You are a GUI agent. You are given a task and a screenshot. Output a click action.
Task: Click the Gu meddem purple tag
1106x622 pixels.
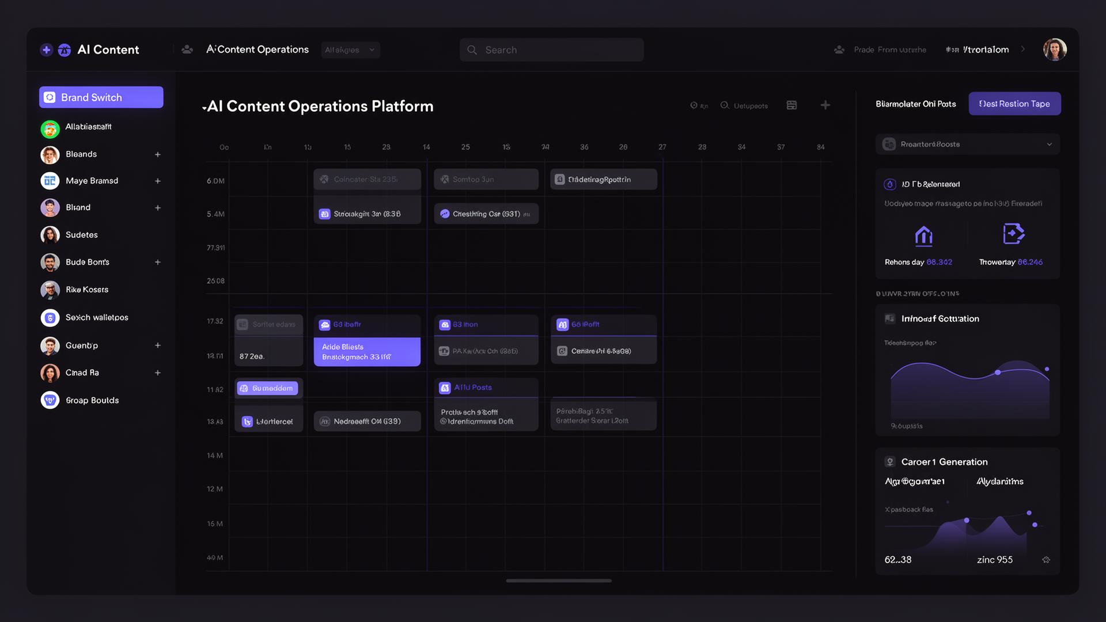[267, 388]
